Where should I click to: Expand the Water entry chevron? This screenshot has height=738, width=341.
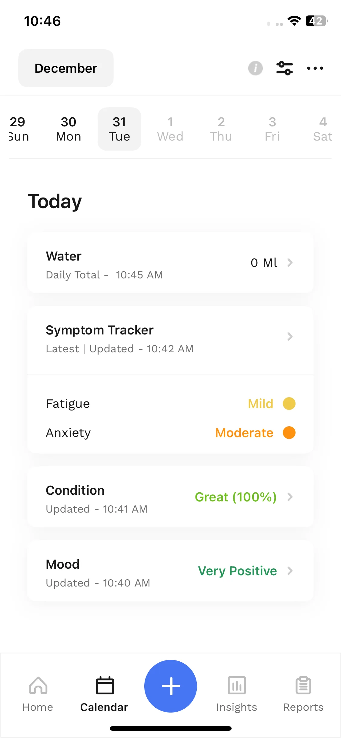point(290,263)
